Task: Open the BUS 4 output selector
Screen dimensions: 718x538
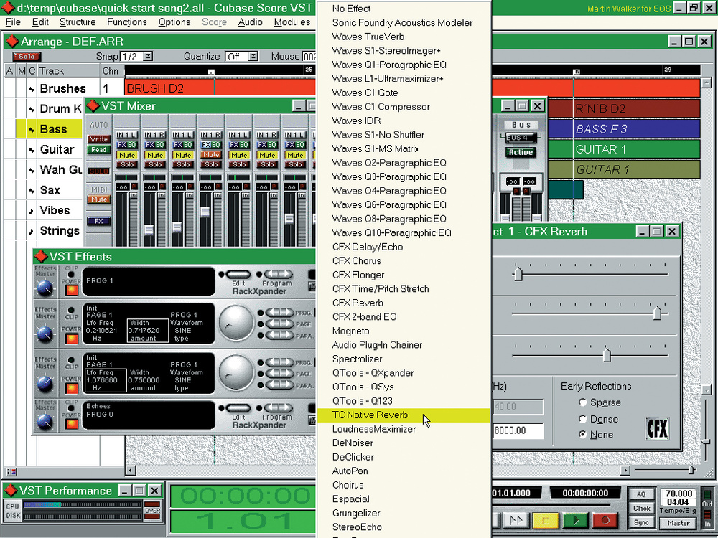Action: 521,137
